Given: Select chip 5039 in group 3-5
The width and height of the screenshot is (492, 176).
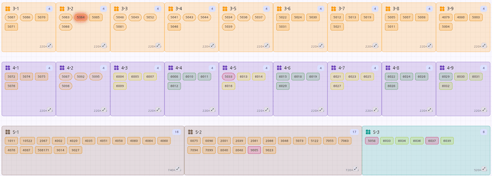Looking at the screenshot, I should click(228, 27).
